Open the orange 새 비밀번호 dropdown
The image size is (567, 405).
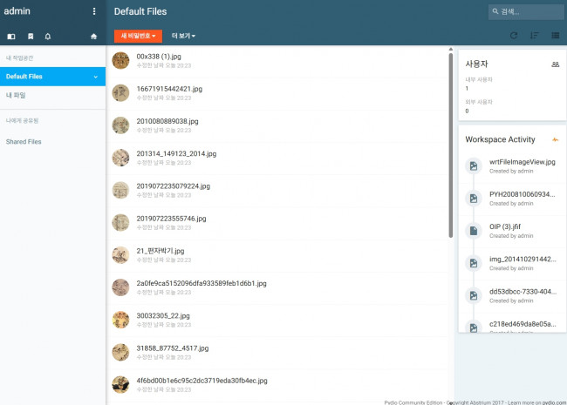[x=138, y=36]
